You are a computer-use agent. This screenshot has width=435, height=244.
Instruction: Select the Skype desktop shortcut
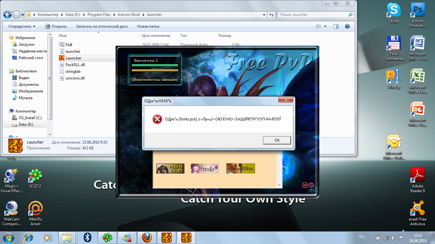click(x=394, y=13)
